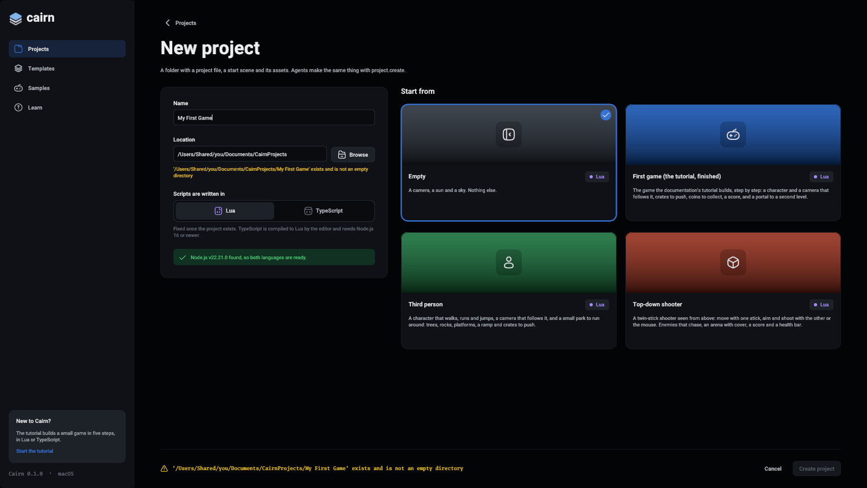Click the warning triangle icon in footer
Viewport: 867px width, 488px height.
click(x=164, y=468)
